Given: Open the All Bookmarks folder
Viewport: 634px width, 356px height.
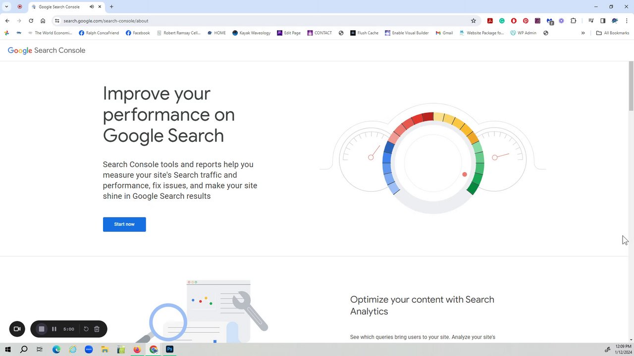Looking at the screenshot, I should tap(613, 33).
